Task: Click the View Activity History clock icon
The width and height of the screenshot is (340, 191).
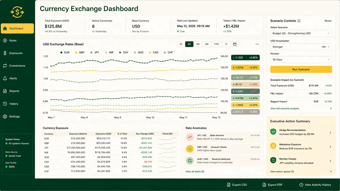Action: tap(301, 185)
